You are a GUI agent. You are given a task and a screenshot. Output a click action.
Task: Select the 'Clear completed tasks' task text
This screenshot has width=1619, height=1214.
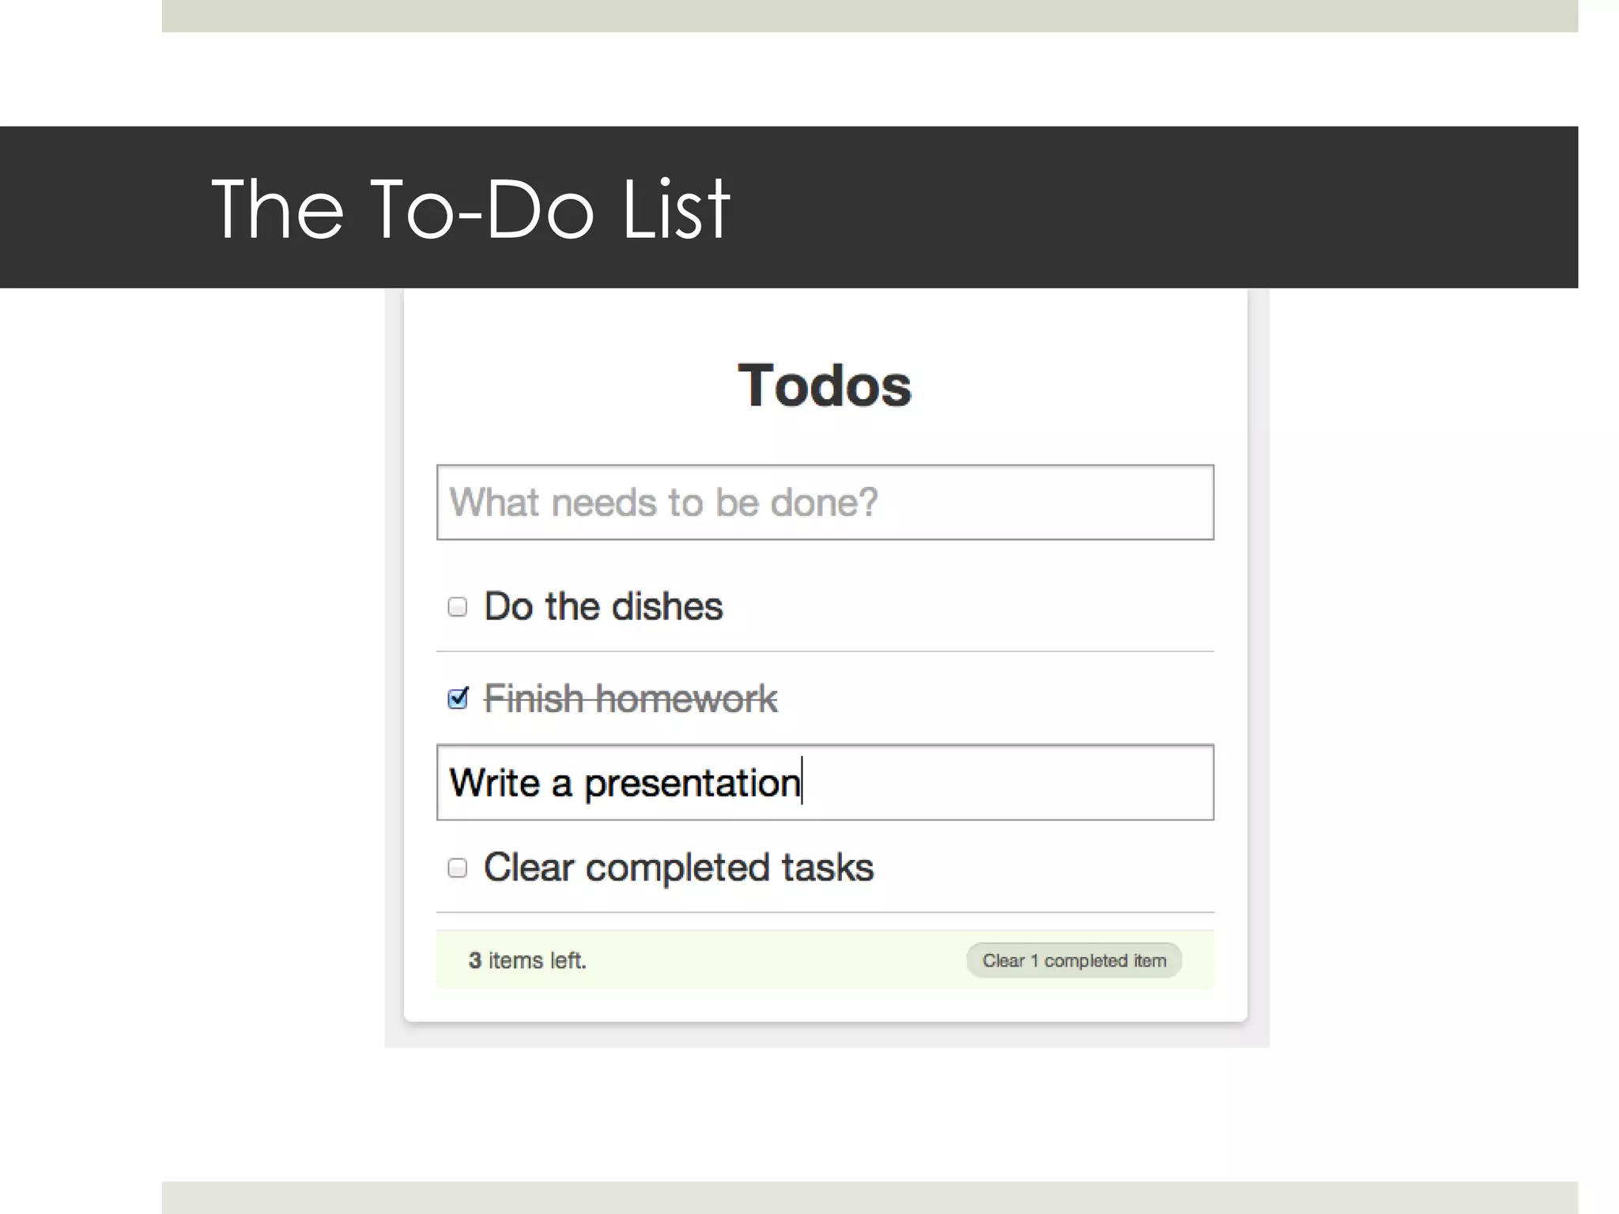[x=678, y=868]
